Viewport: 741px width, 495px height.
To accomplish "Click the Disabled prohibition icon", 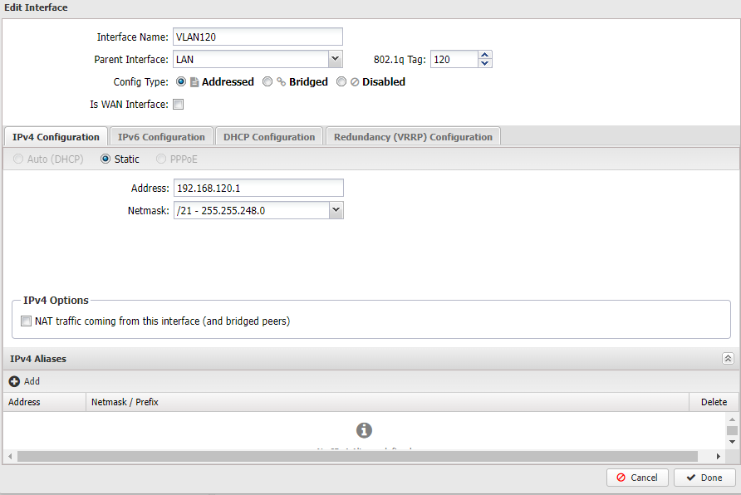I will (353, 81).
